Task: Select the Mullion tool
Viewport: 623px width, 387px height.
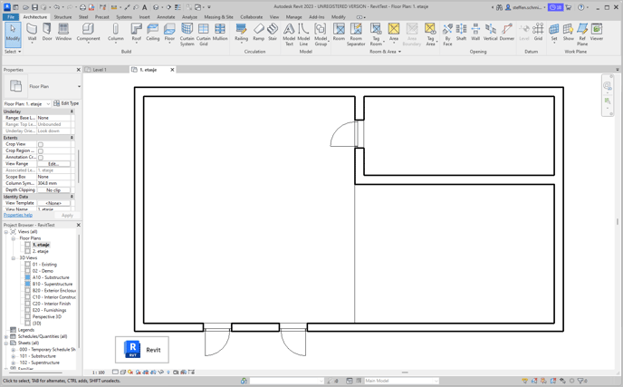Action: tap(220, 32)
